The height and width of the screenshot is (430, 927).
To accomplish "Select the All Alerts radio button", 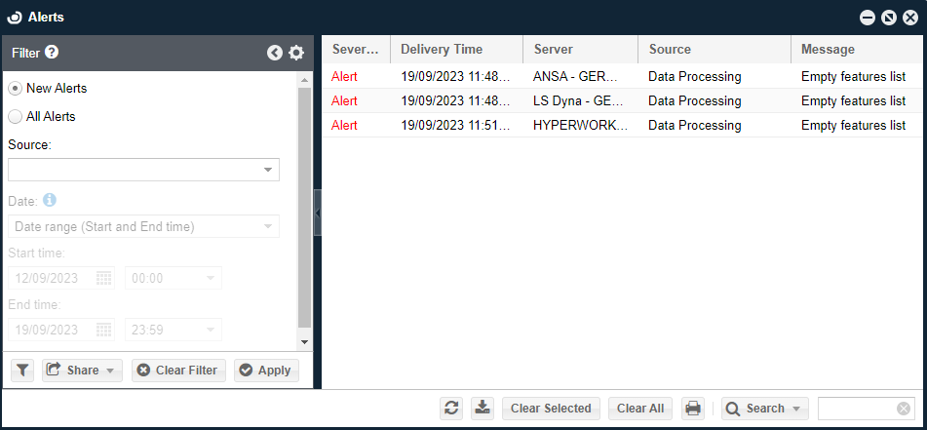I will (x=15, y=117).
